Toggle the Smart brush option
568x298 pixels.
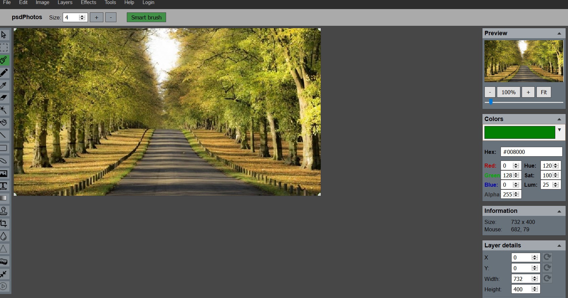[146, 17]
